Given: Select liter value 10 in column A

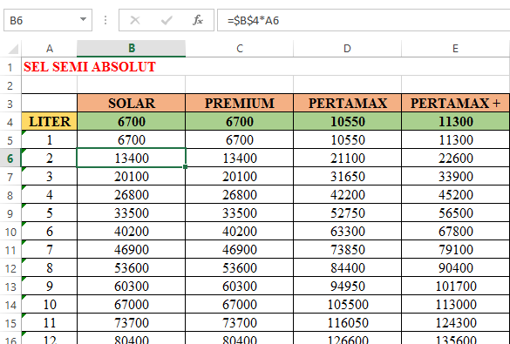Looking at the screenshot, I should tap(50, 304).
